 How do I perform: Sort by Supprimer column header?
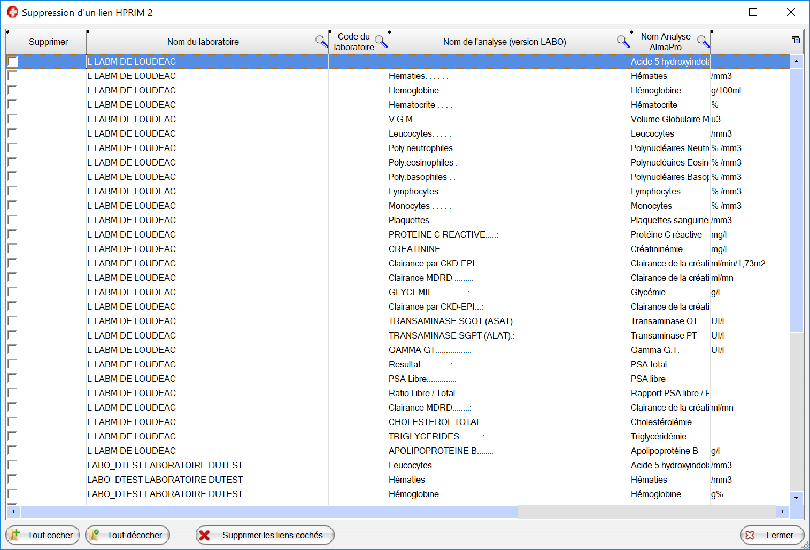click(48, 42)
